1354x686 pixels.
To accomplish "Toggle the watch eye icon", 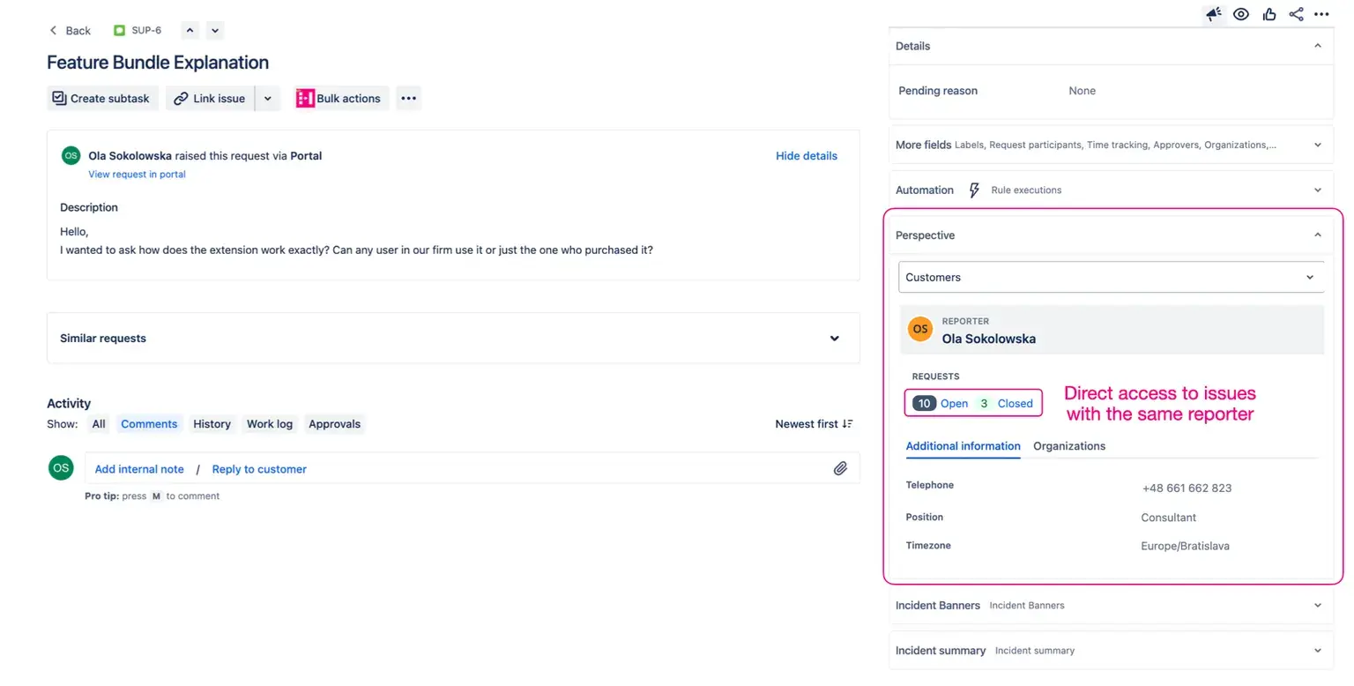I will [1241, 14].
